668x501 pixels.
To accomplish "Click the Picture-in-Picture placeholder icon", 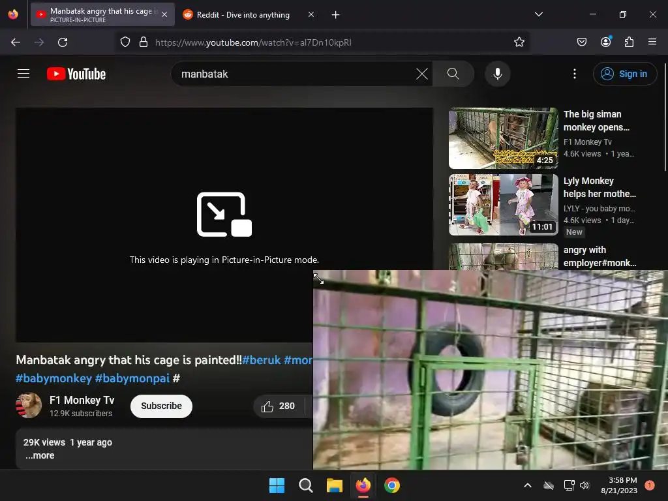I will coord(224,214).
